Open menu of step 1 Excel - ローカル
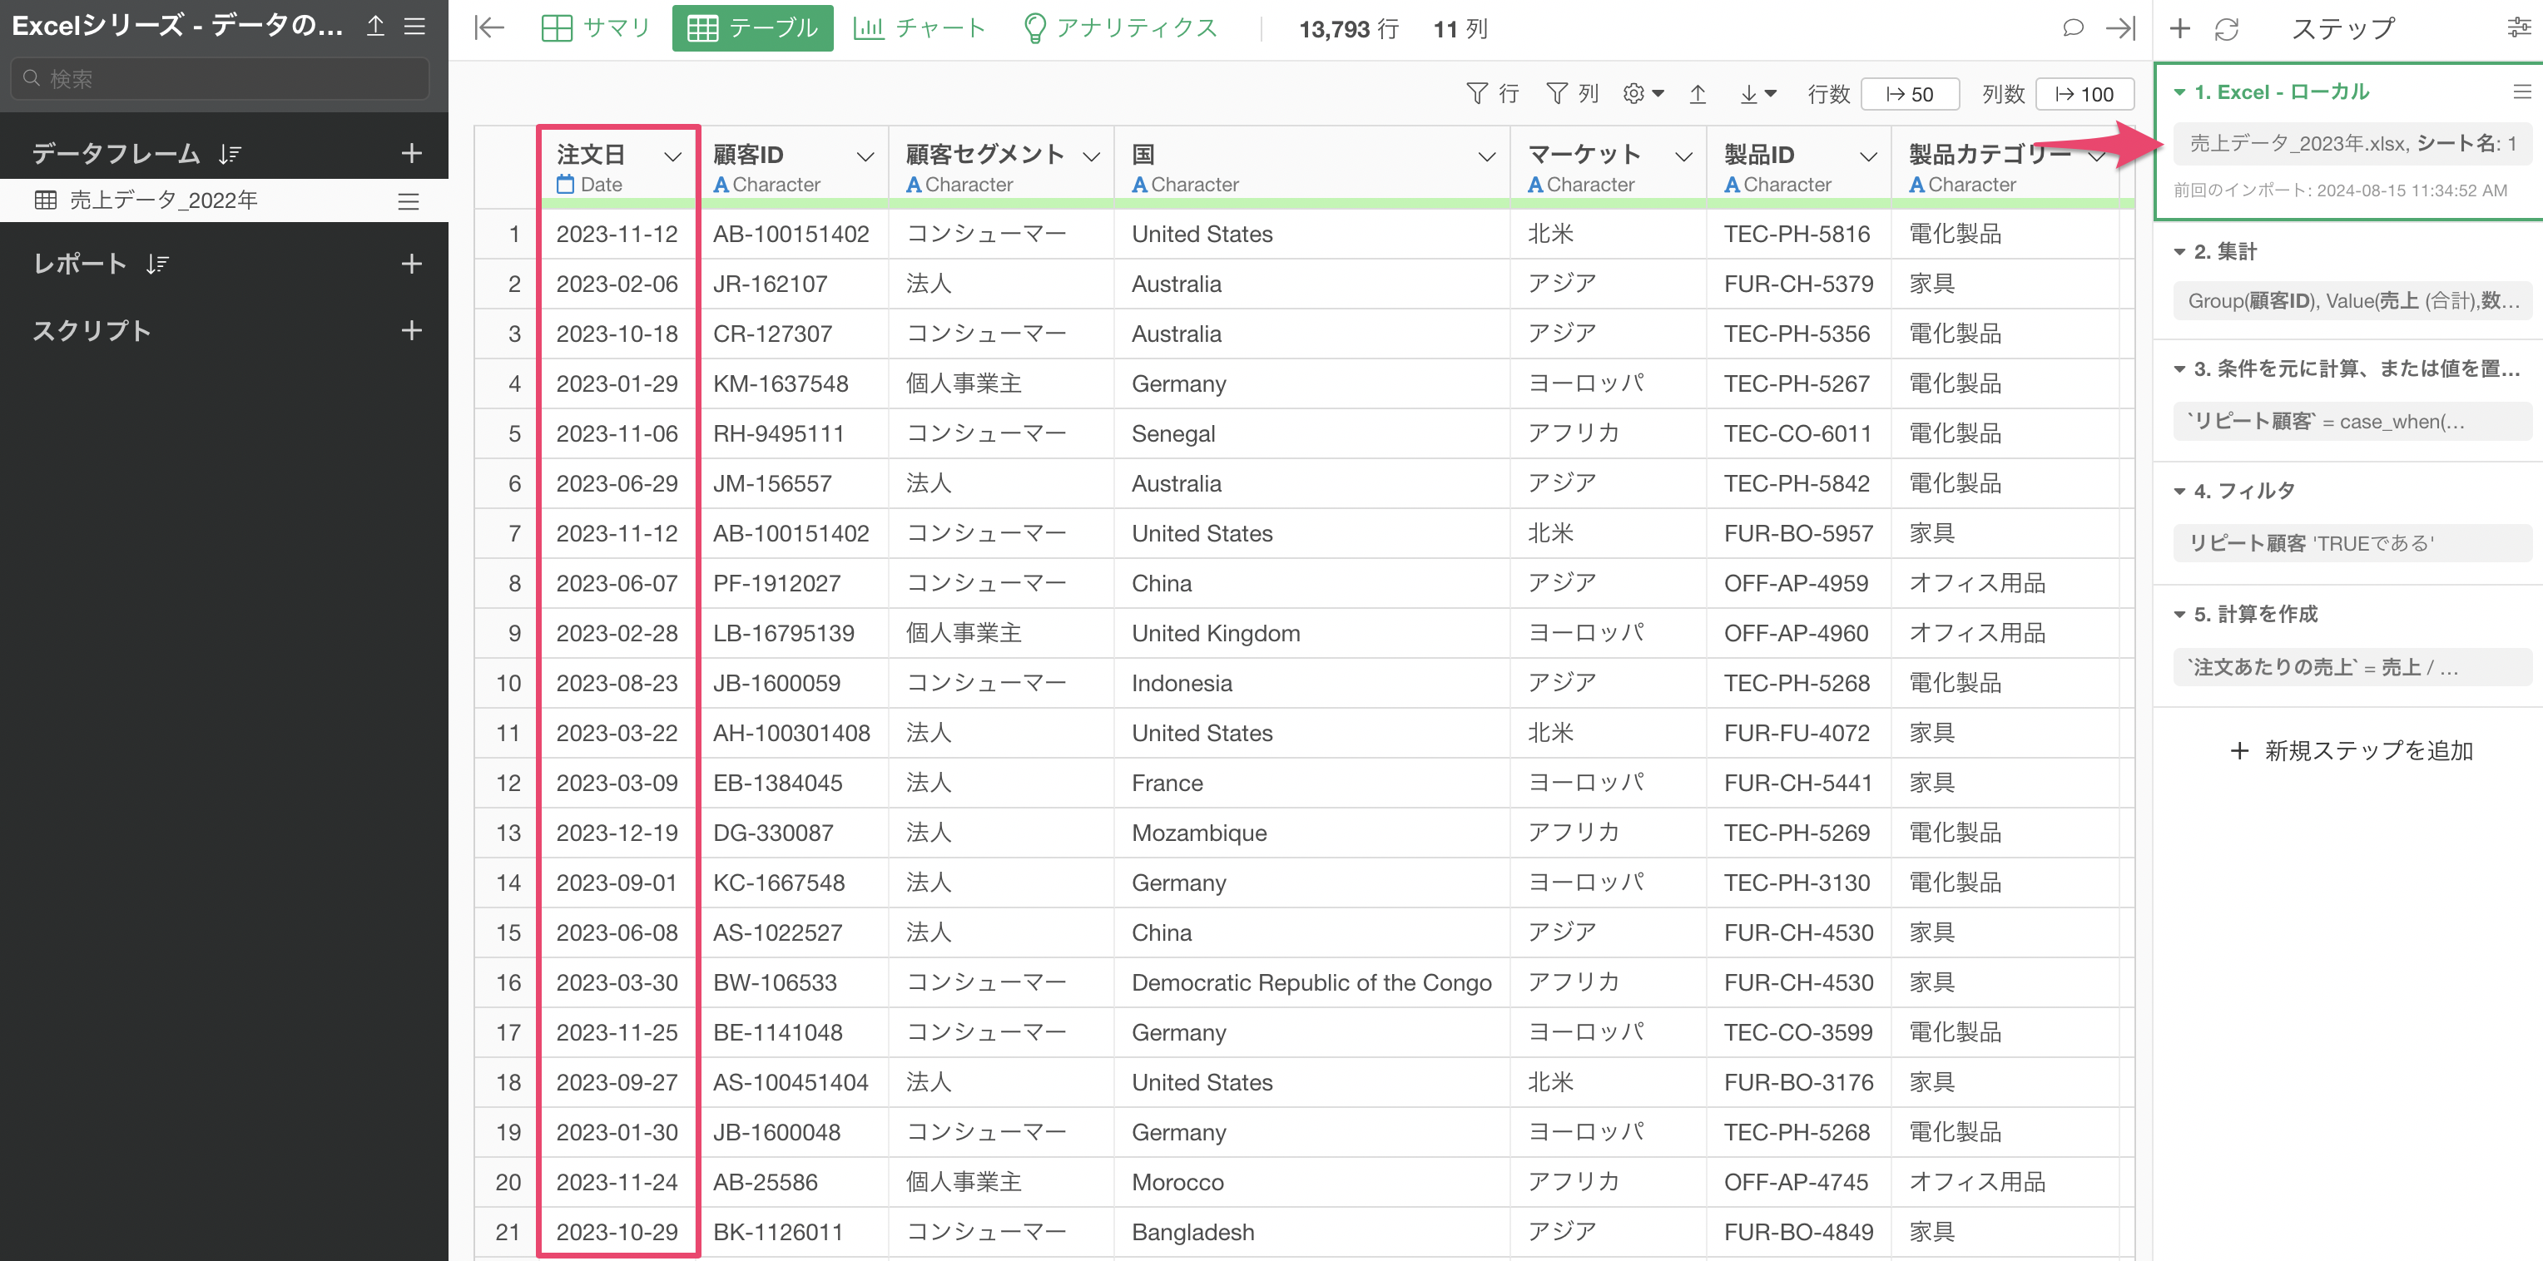 2522,91
